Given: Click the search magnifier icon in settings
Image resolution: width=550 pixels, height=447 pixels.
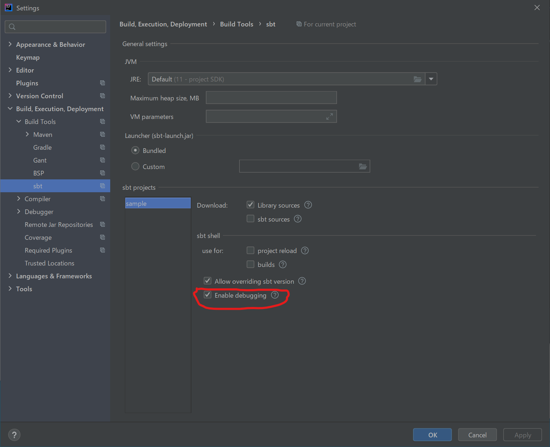Looking at the screenshot, I should click(x=12, y=27).
